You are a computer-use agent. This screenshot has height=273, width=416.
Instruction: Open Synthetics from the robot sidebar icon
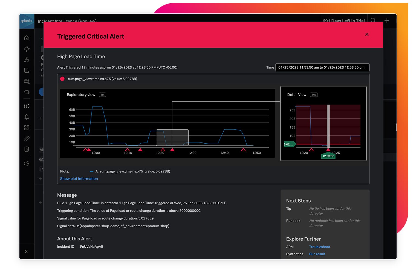pos(27,92)
